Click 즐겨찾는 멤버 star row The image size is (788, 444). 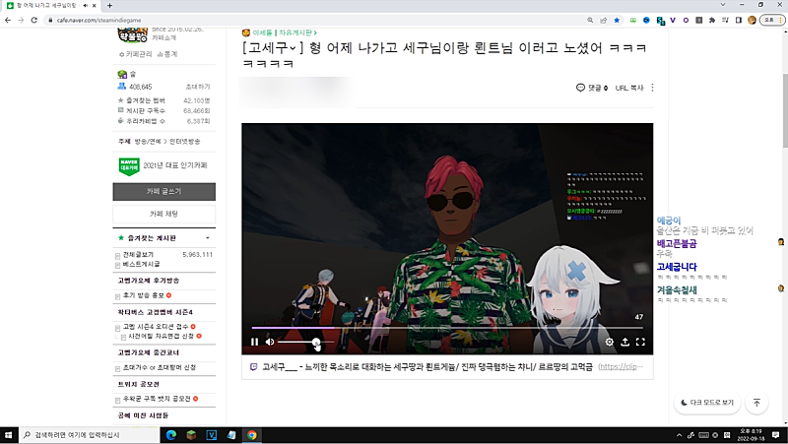point(164,100)
